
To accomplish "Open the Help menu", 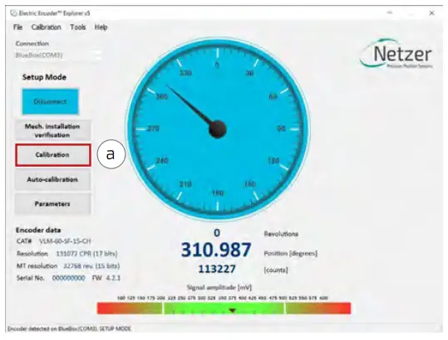I will pos(101,27).
